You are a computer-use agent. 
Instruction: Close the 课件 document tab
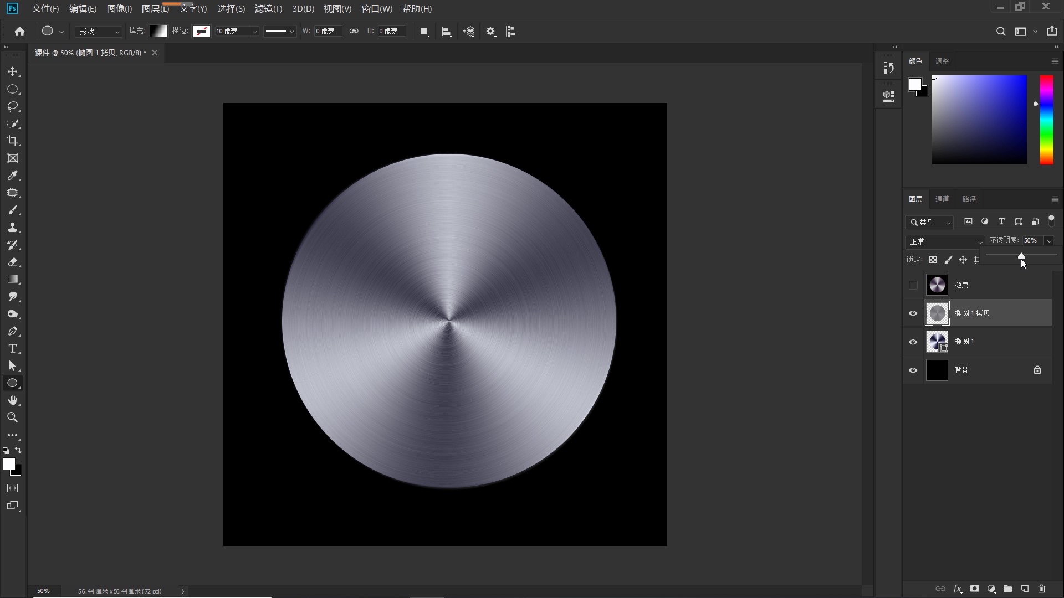point(155,53)
